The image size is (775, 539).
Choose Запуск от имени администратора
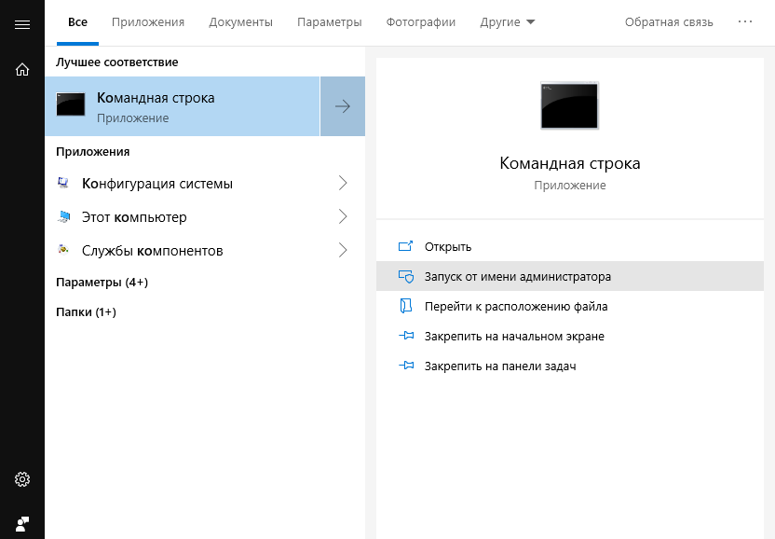click(517, 277)
